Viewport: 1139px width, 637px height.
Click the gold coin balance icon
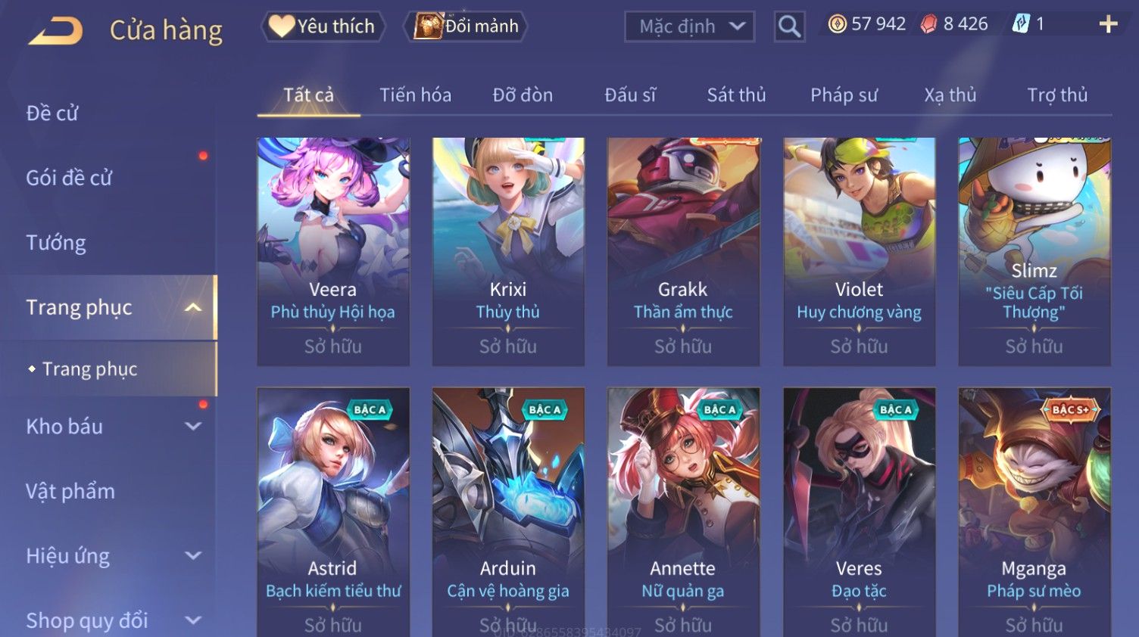pyautogui.click(x=837, y=24)
